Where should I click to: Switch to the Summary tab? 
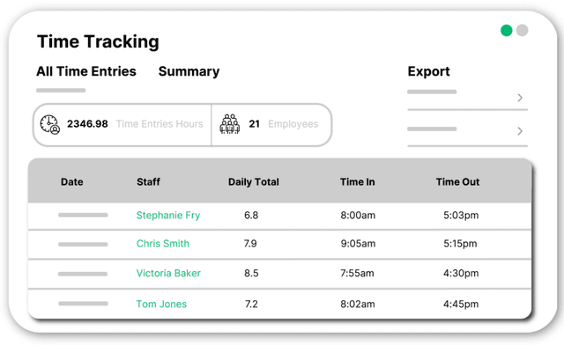[x=189, y=71]
